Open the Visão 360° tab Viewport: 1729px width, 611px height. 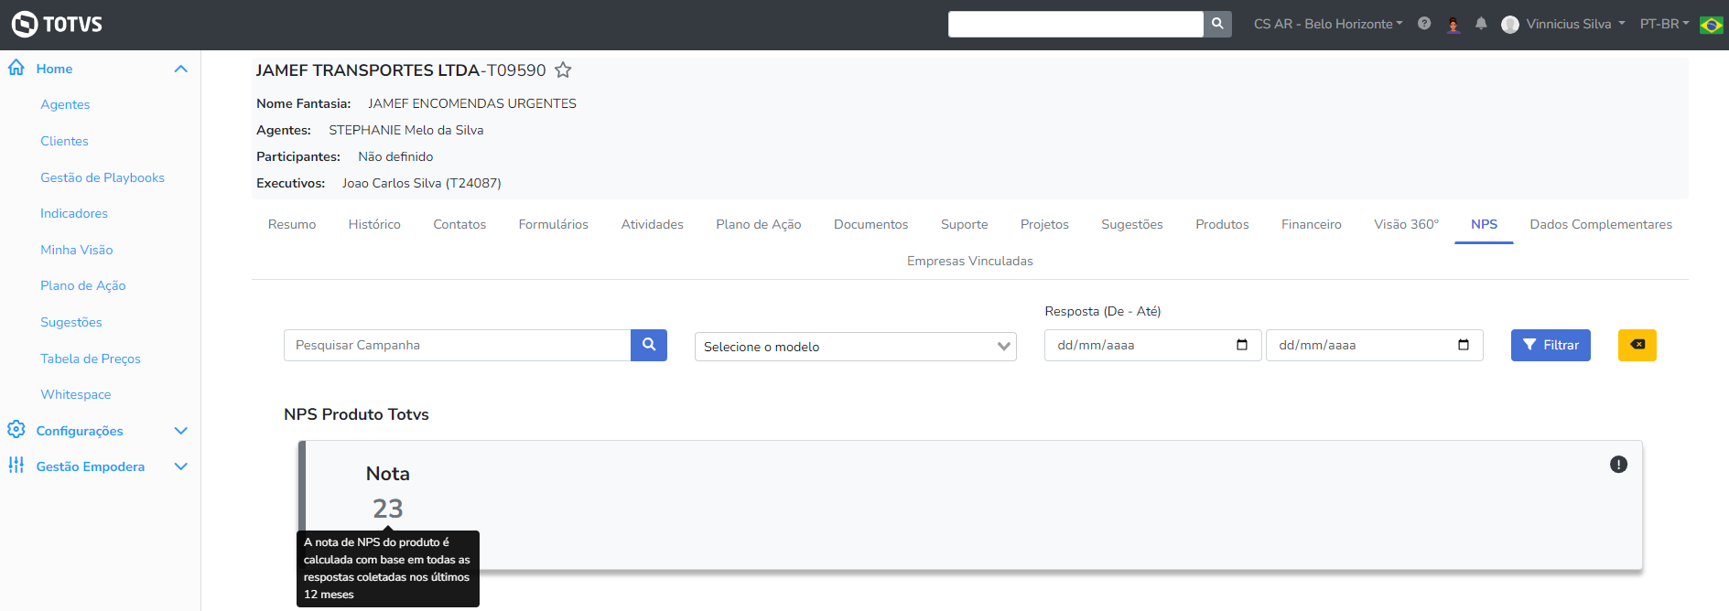[1406, 224]
